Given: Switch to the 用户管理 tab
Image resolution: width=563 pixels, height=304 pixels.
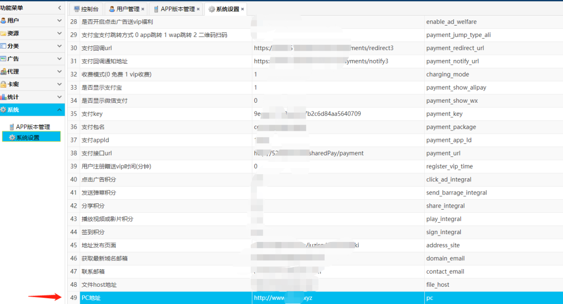Looking at the screenshot, I should click(x=124, y=9).
